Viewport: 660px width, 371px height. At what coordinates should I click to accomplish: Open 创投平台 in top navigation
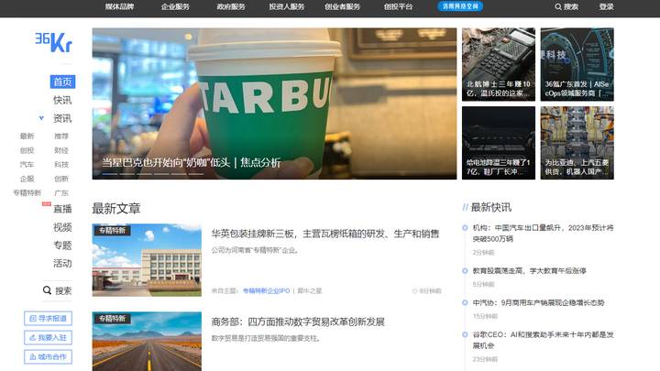click(398, 6)
